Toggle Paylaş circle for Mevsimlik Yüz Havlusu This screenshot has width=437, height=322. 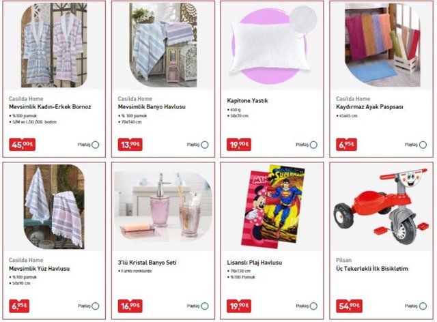(x=96, y=306)
